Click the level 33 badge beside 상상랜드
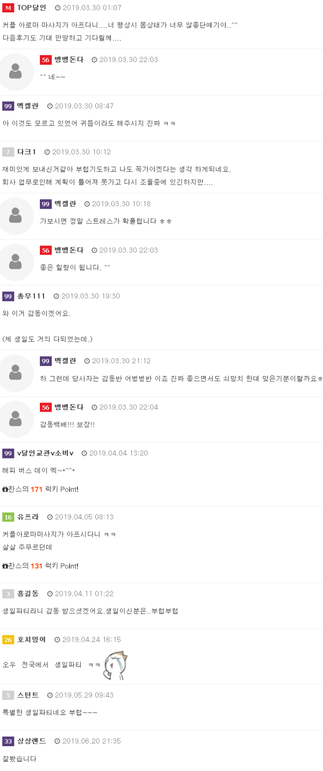 [8, 741]
